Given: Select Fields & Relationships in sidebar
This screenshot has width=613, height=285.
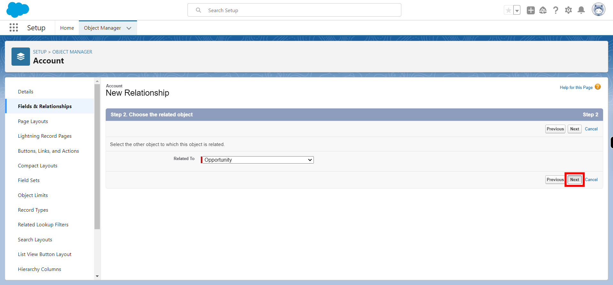Looking at the screenshot, I should point(50,106).
